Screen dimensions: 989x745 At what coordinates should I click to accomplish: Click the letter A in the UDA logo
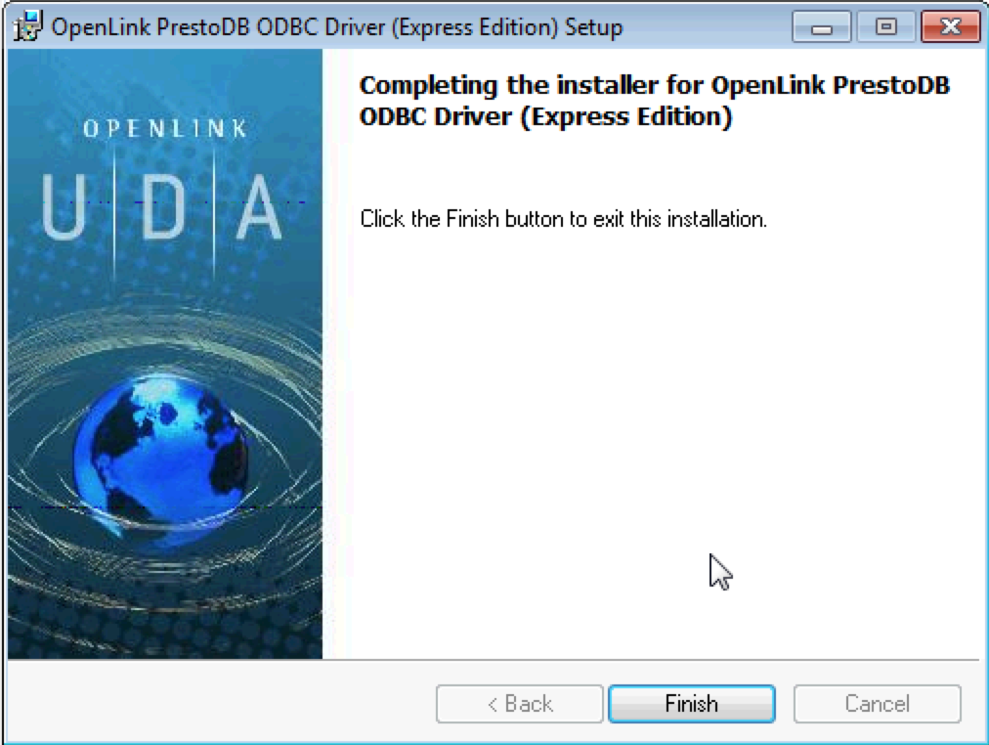pyautogui.click(x=259, y=206)
